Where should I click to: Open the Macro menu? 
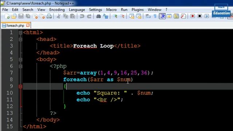click(x=111, y=10)
